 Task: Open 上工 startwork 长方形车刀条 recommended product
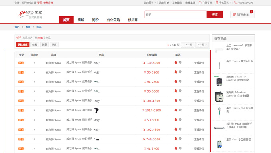coord(239,47)
